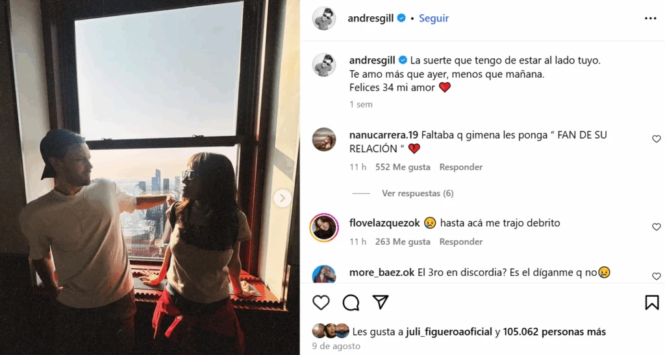Image resolution: width=665 pixels, height=355 pixels.
Task: Follow andresgill using the Seguir link
Action: point(434,18)
